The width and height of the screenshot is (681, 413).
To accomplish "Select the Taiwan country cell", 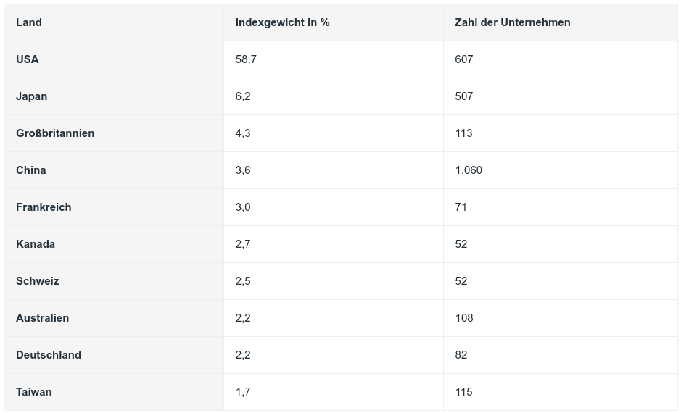I will tap(34, 392).
